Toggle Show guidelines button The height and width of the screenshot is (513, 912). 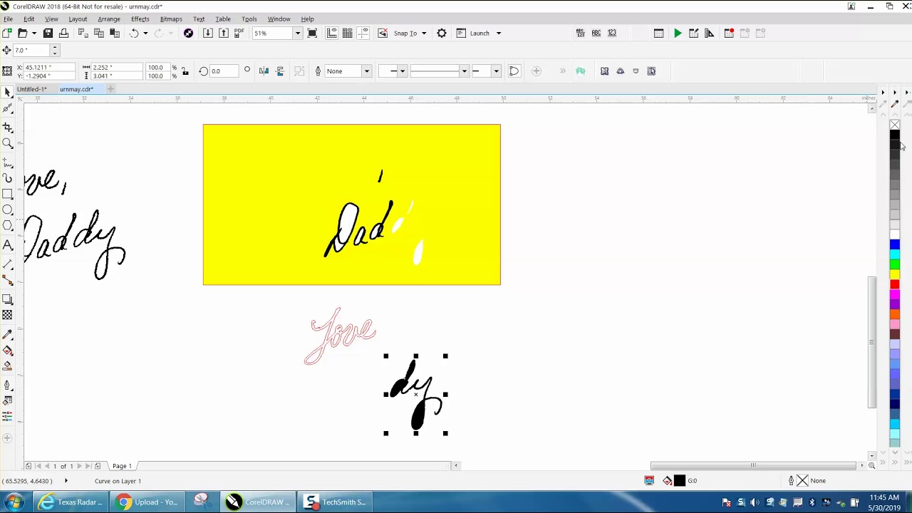tap(363, 33)
